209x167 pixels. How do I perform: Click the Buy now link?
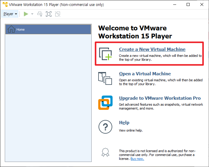click(x=137, y=159)
